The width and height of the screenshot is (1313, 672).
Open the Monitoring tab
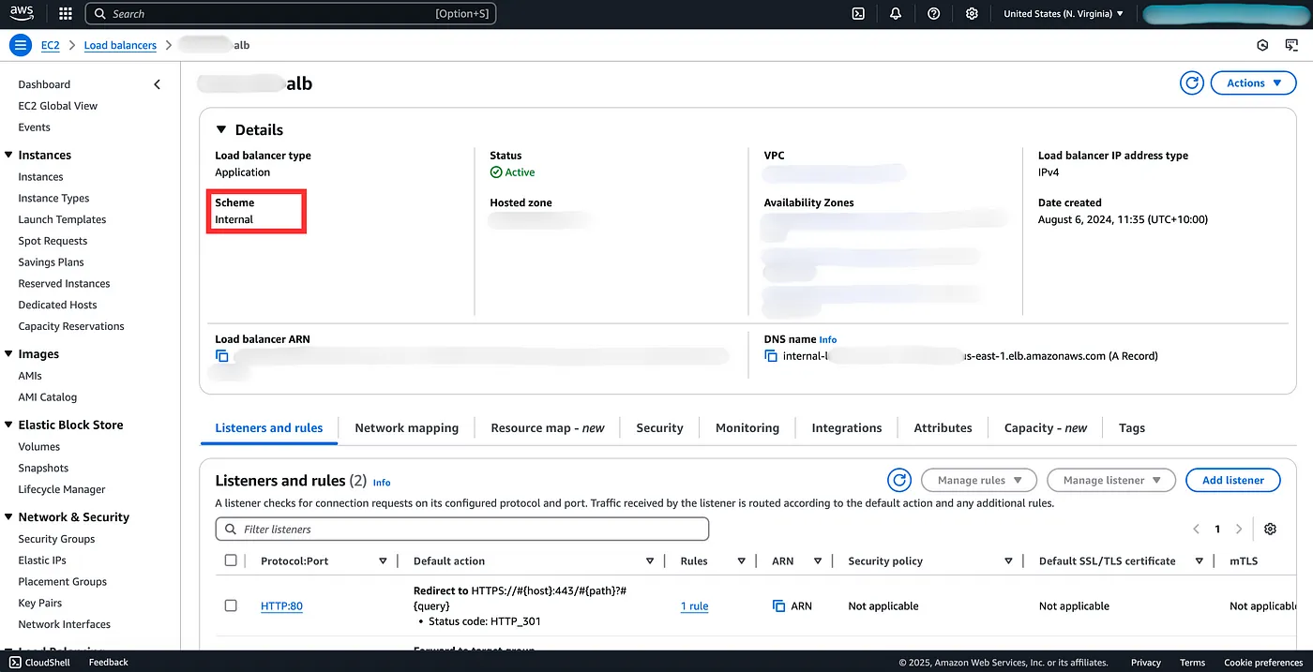coord(747,428)
